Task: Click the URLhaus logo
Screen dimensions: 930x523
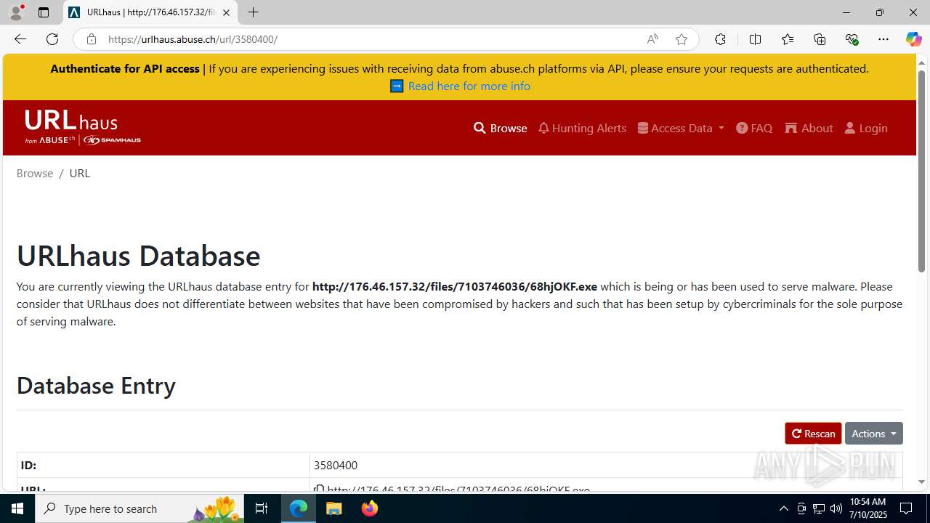Action: click(82, 127)
